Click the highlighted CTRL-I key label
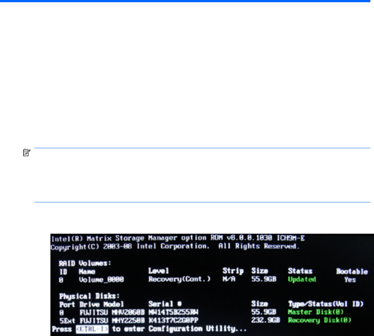Image resolution: width=374 pixels, height=336 pixels. tap(92, 329)
